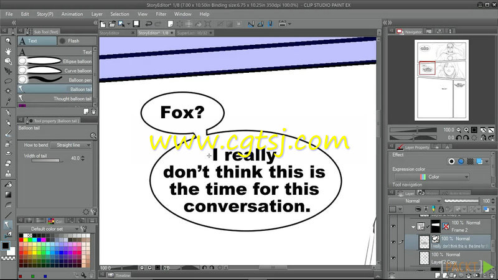Choose the Balloon pen sub tool
Screen dimensions: 498x280
point(55,80)
